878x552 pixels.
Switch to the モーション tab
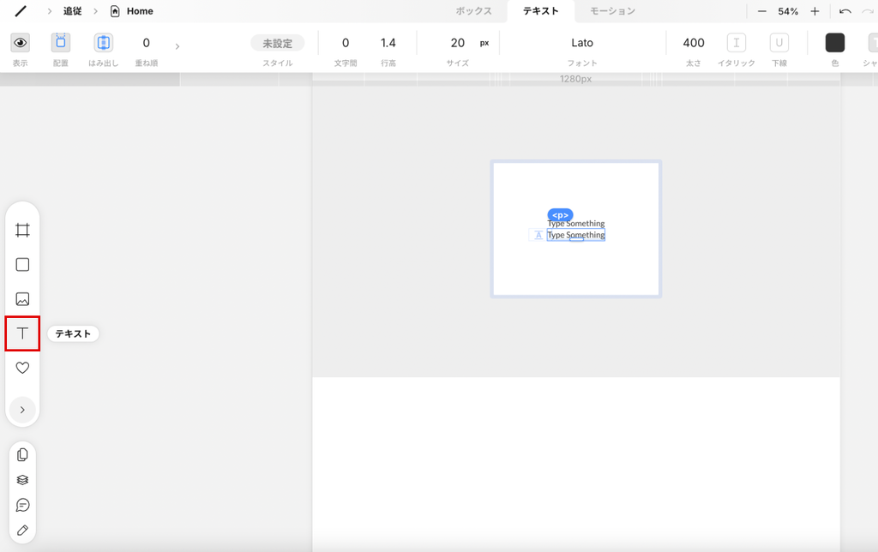(612, 11)
